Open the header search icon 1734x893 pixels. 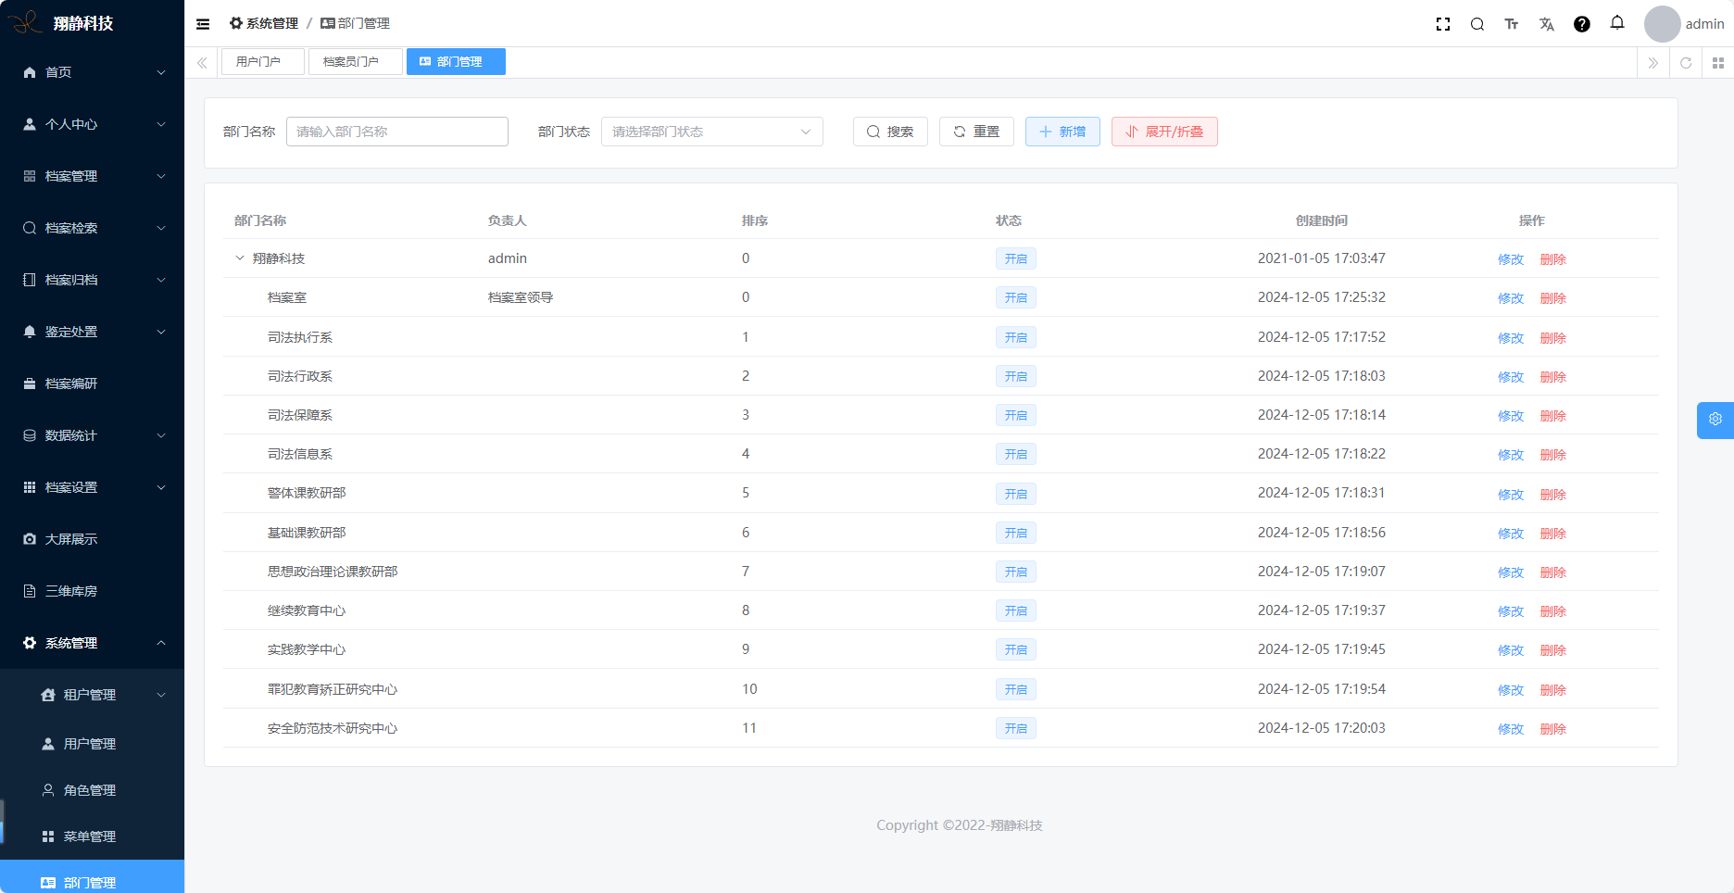pyautogui.click(x=1477, y=24)
